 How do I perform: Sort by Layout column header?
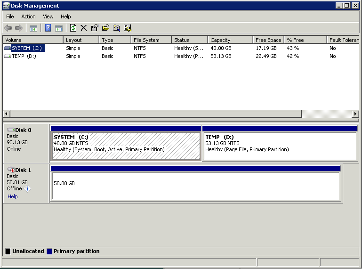[x=81, y=40]
